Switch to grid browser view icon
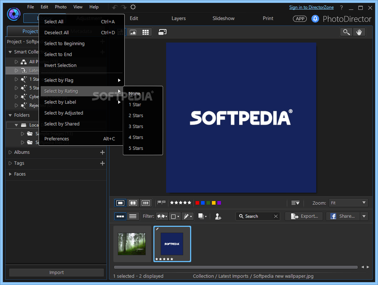 (x=146, y=32)
